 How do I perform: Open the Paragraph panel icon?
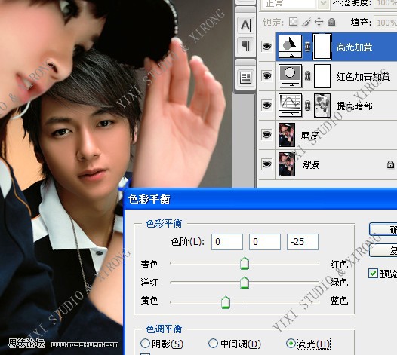click(245, 46)
